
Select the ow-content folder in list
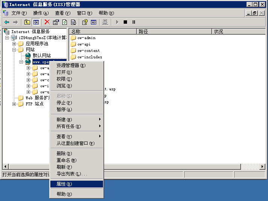(x=88, y=50)
